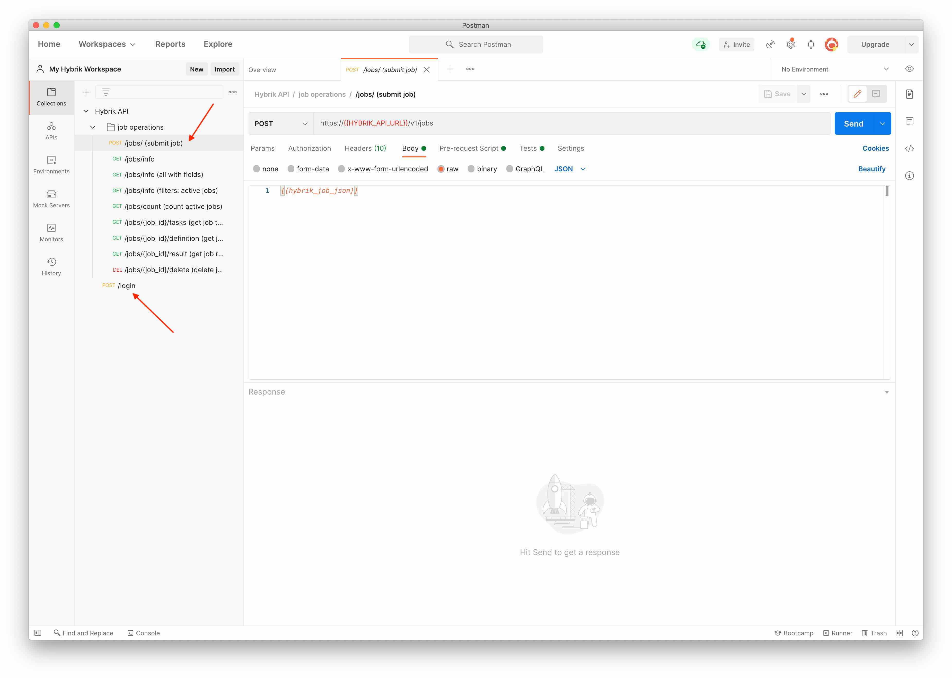Image resolution: width=952 pixels, height=678 pixels.
Task: Open the Mock Servers sidebar panel
Action: click(51, 199)
